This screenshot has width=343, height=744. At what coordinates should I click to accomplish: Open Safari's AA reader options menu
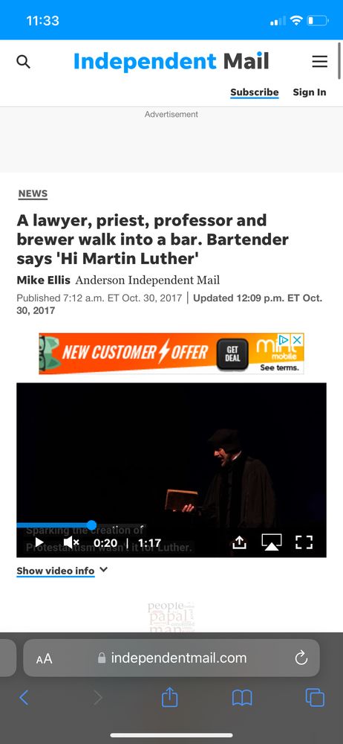pyautogui.click(x=44, y=658)
